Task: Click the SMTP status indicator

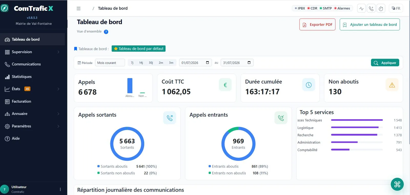Action: pos(326,8)
